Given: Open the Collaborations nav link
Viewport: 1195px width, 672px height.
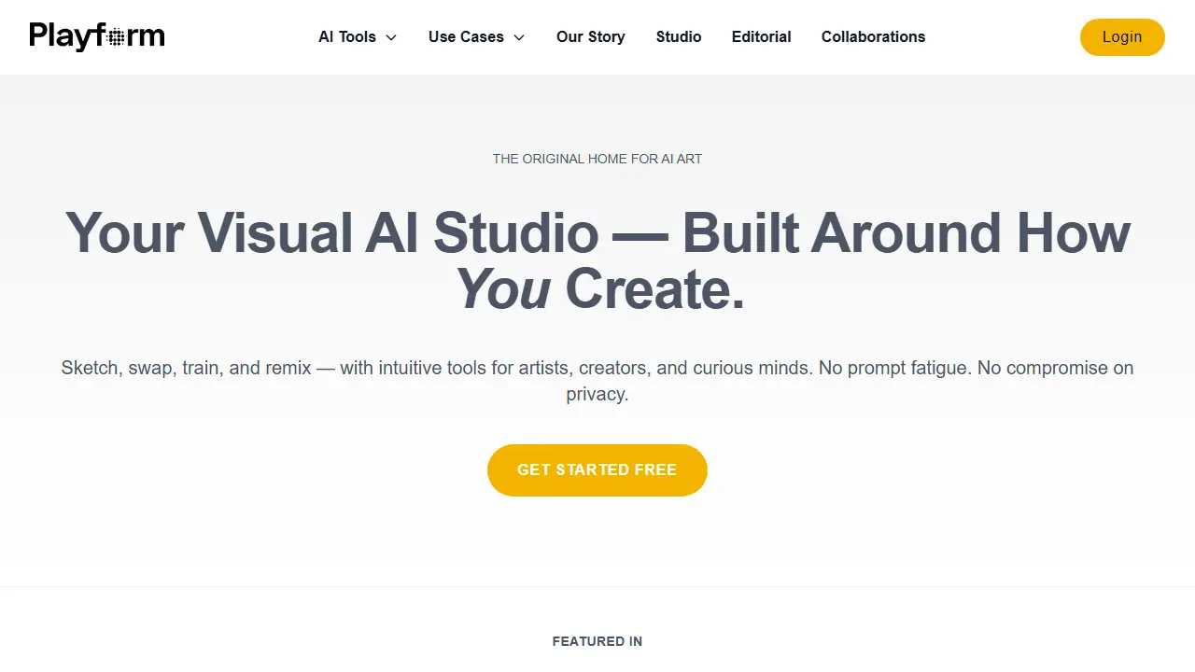Looking at the screenshot, I should pos(874,37).
